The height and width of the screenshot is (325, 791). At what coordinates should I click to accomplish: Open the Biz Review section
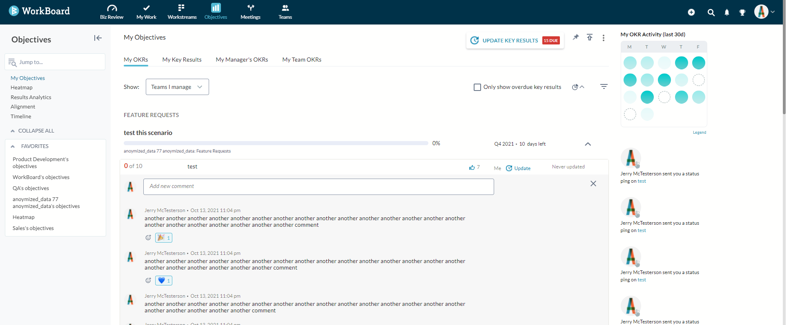[x=111, y=12]
